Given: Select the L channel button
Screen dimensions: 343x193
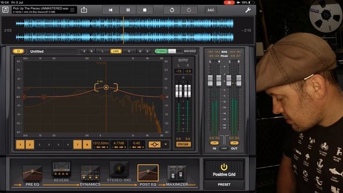Looking at the screenshot, I should (102, 51).
